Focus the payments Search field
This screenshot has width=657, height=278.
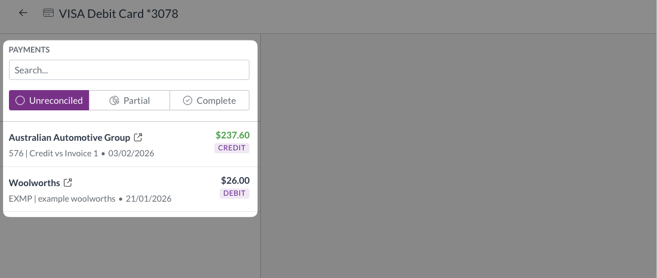pos(129,70)
